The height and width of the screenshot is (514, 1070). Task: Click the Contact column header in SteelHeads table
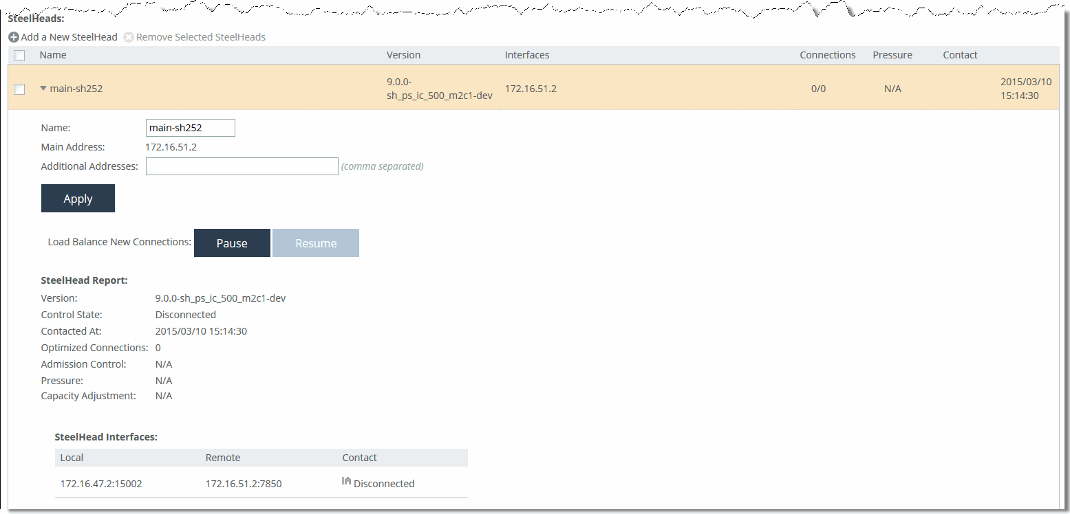[960, 55]
